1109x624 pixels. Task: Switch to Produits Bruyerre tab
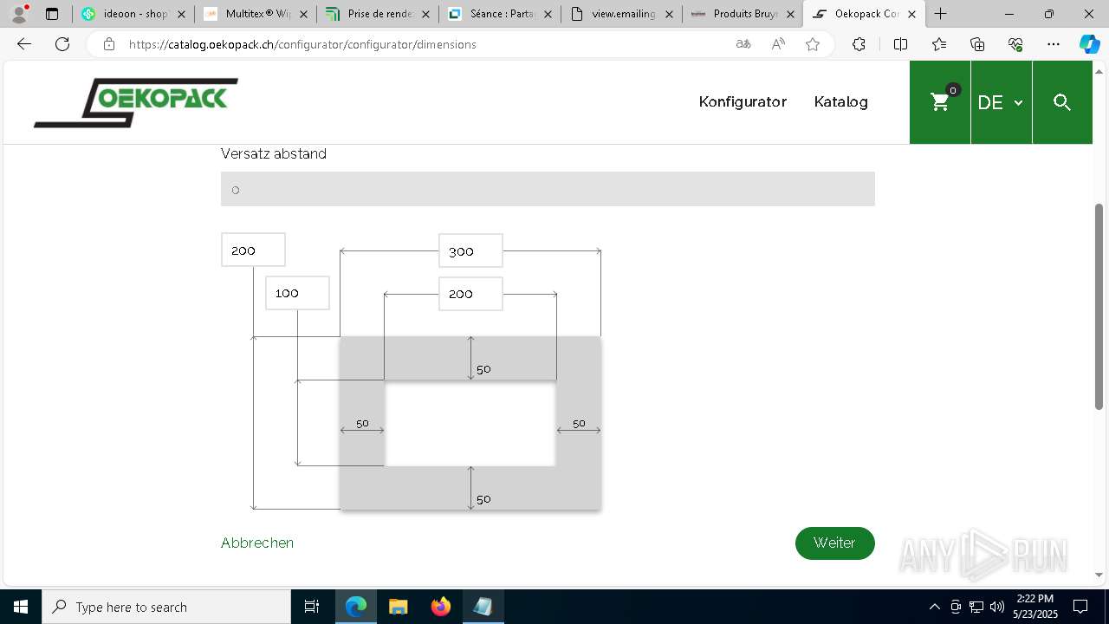coord(743,14)
